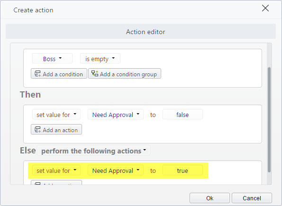Click the vertical scrollbar of the editor

click(269, 120)
